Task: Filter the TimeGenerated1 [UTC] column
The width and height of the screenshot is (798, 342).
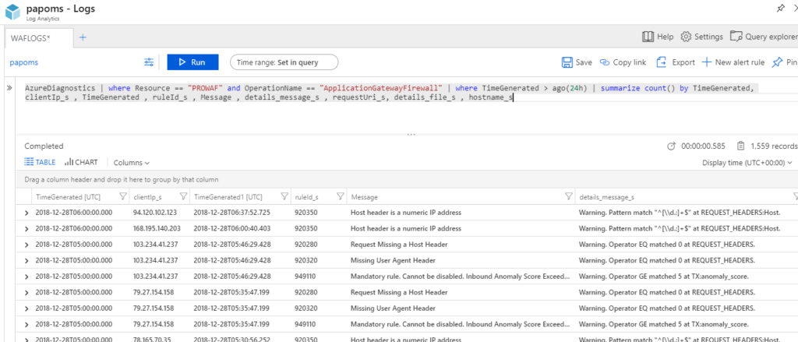Action: [284, 196]
